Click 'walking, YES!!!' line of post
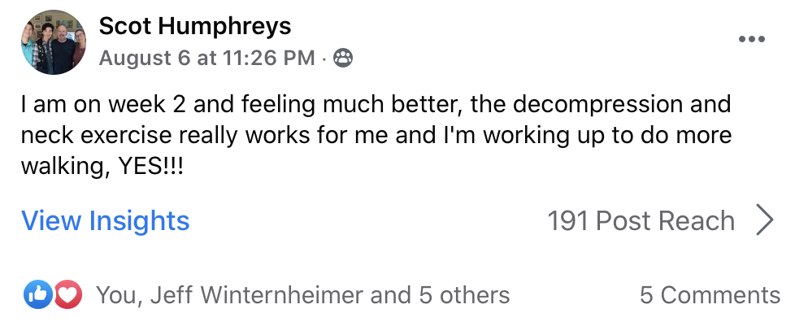795x322 pixels. pyautogui.click(x=102, y=167)
